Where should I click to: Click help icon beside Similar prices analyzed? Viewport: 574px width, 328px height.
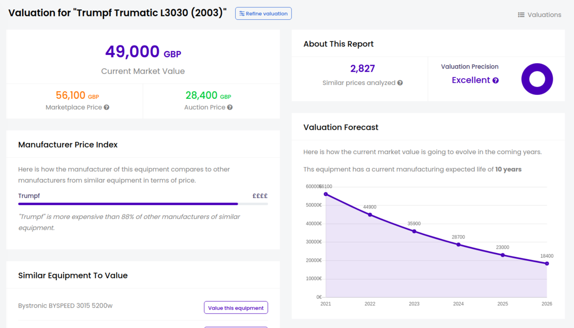pyautogui.click(x=400, y=83)
